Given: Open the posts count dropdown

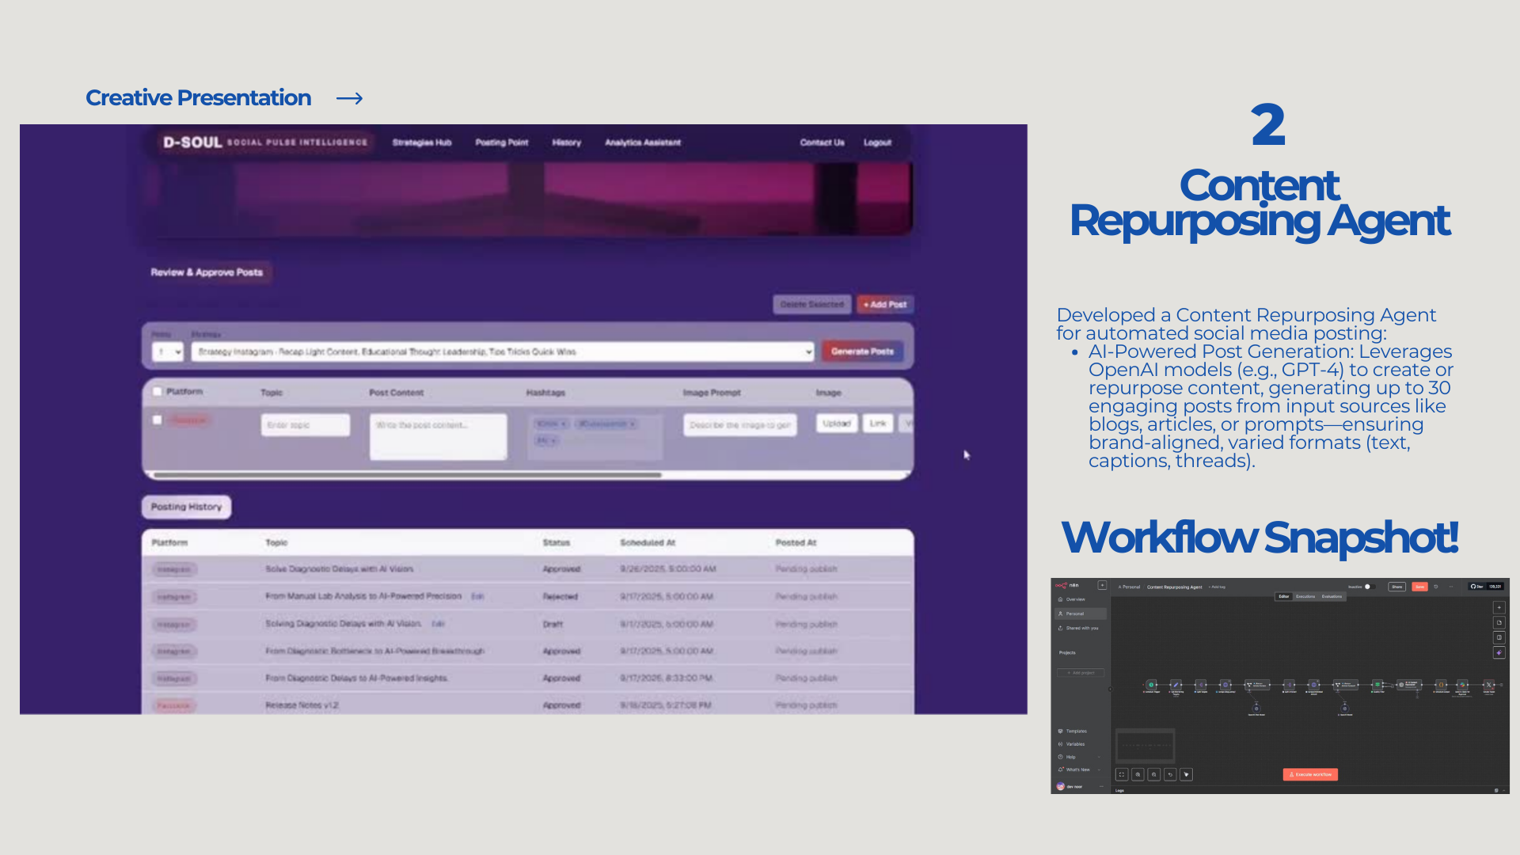Looking at the screenshot, I should [x=168, y=351].
